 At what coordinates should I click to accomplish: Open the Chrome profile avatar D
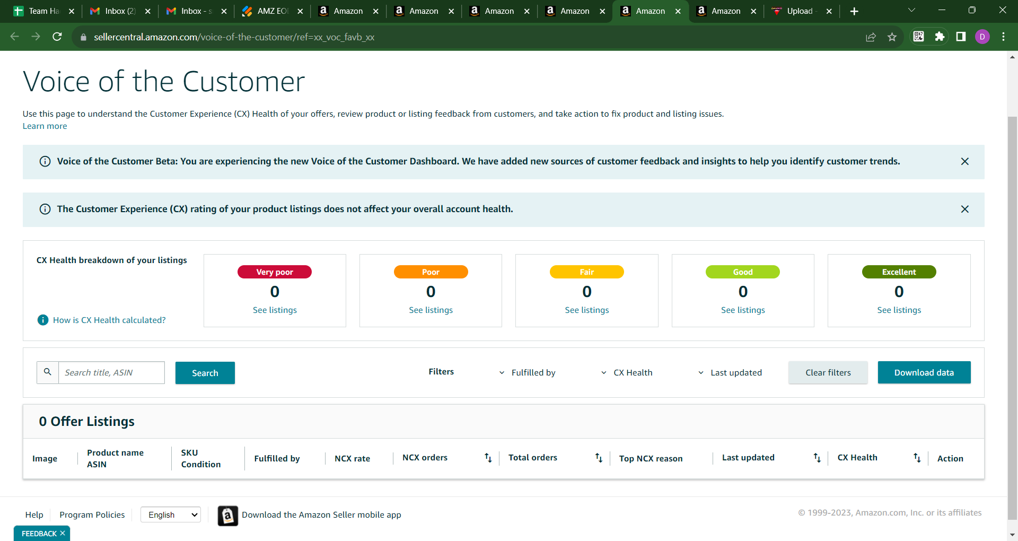(982, 37)
